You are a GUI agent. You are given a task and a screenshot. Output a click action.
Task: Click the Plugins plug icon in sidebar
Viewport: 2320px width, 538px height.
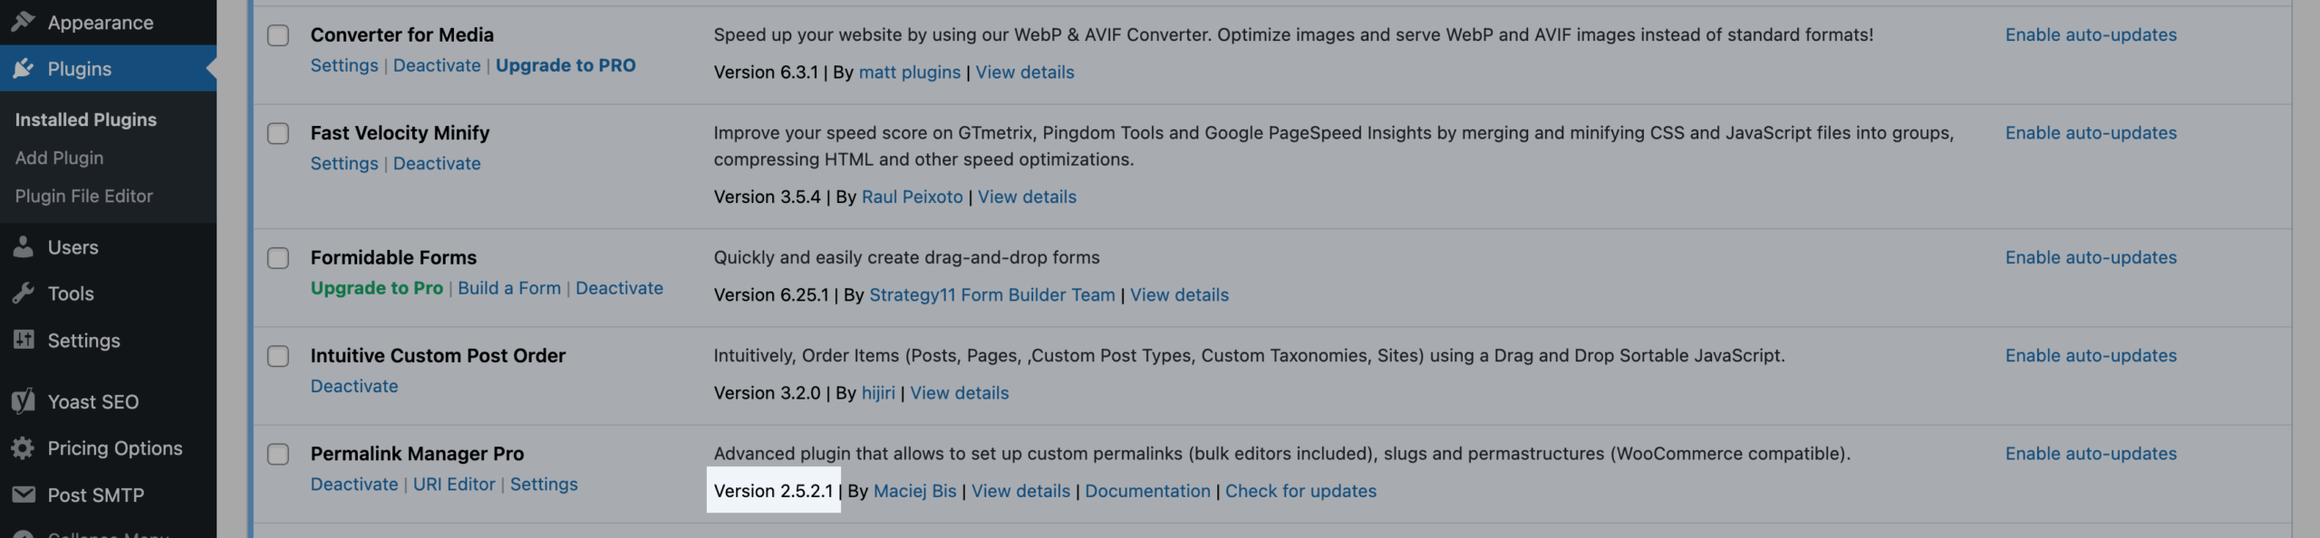pyautogui.click(x=24, y=69)
